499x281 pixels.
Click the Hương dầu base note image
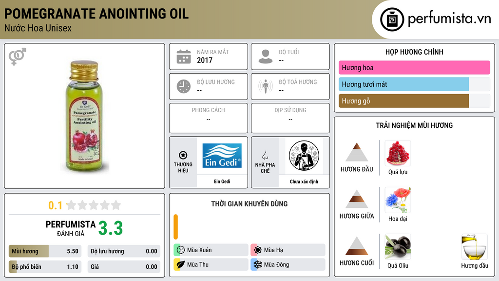coord(475,247)
